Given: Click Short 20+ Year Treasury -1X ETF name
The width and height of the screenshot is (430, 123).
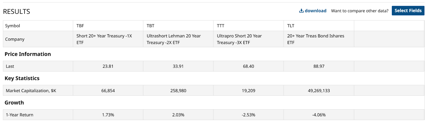Looking at the screenshot, I should (104, 39).
